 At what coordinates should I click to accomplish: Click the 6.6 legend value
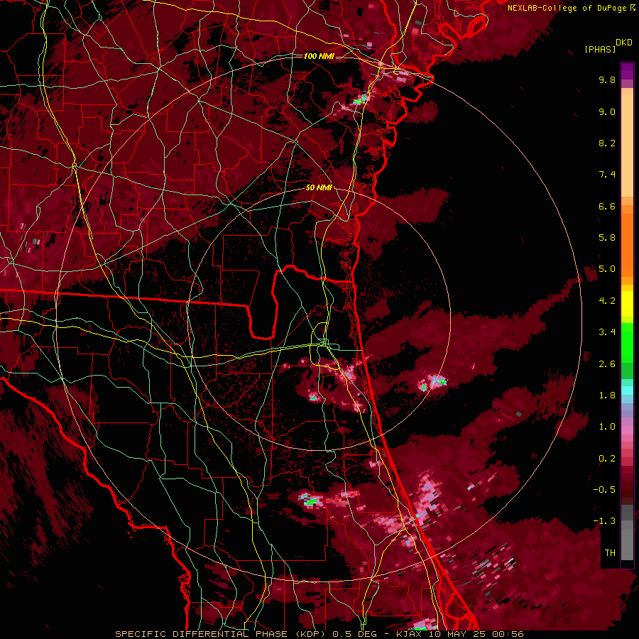pyautogui.click(x=607, y=206)
